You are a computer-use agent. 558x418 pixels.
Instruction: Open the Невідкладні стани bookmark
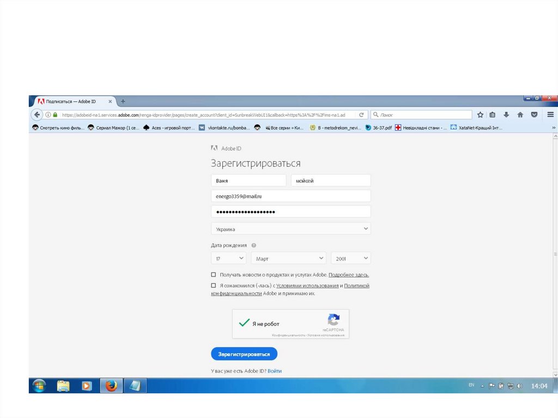click(421, 128)
